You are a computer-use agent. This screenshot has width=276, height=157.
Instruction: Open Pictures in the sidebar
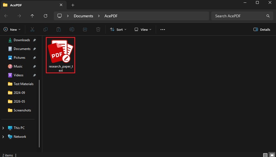tap(17, 58)
